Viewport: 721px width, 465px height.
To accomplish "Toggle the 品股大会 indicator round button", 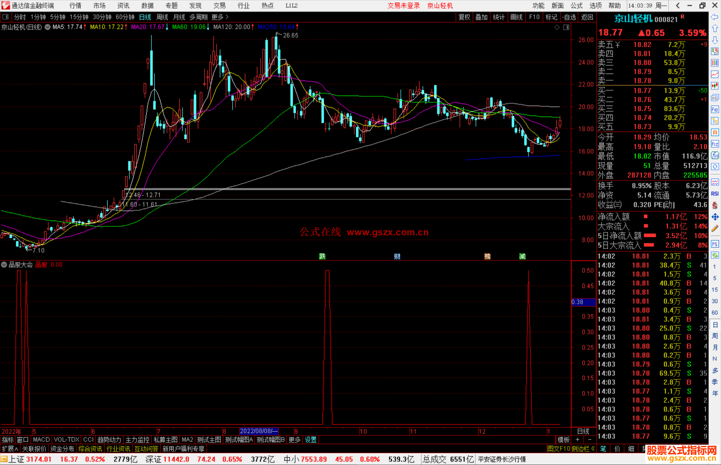I will point(4,265).
